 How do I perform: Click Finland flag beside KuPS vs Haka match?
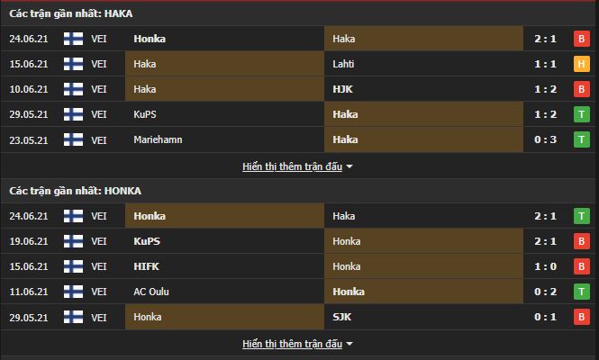click(74, 115)
